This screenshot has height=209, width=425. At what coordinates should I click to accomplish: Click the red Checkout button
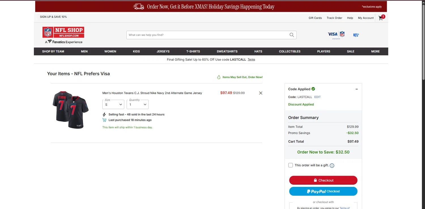coord(323,180)
